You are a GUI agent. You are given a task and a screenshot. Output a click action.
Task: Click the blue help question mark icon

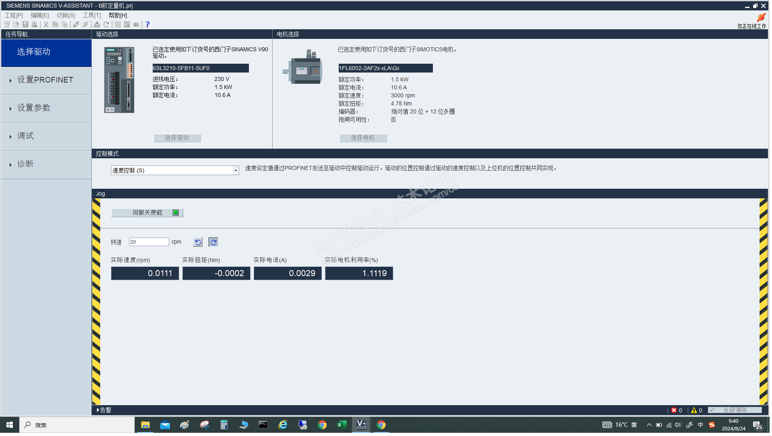pos(148,25)
